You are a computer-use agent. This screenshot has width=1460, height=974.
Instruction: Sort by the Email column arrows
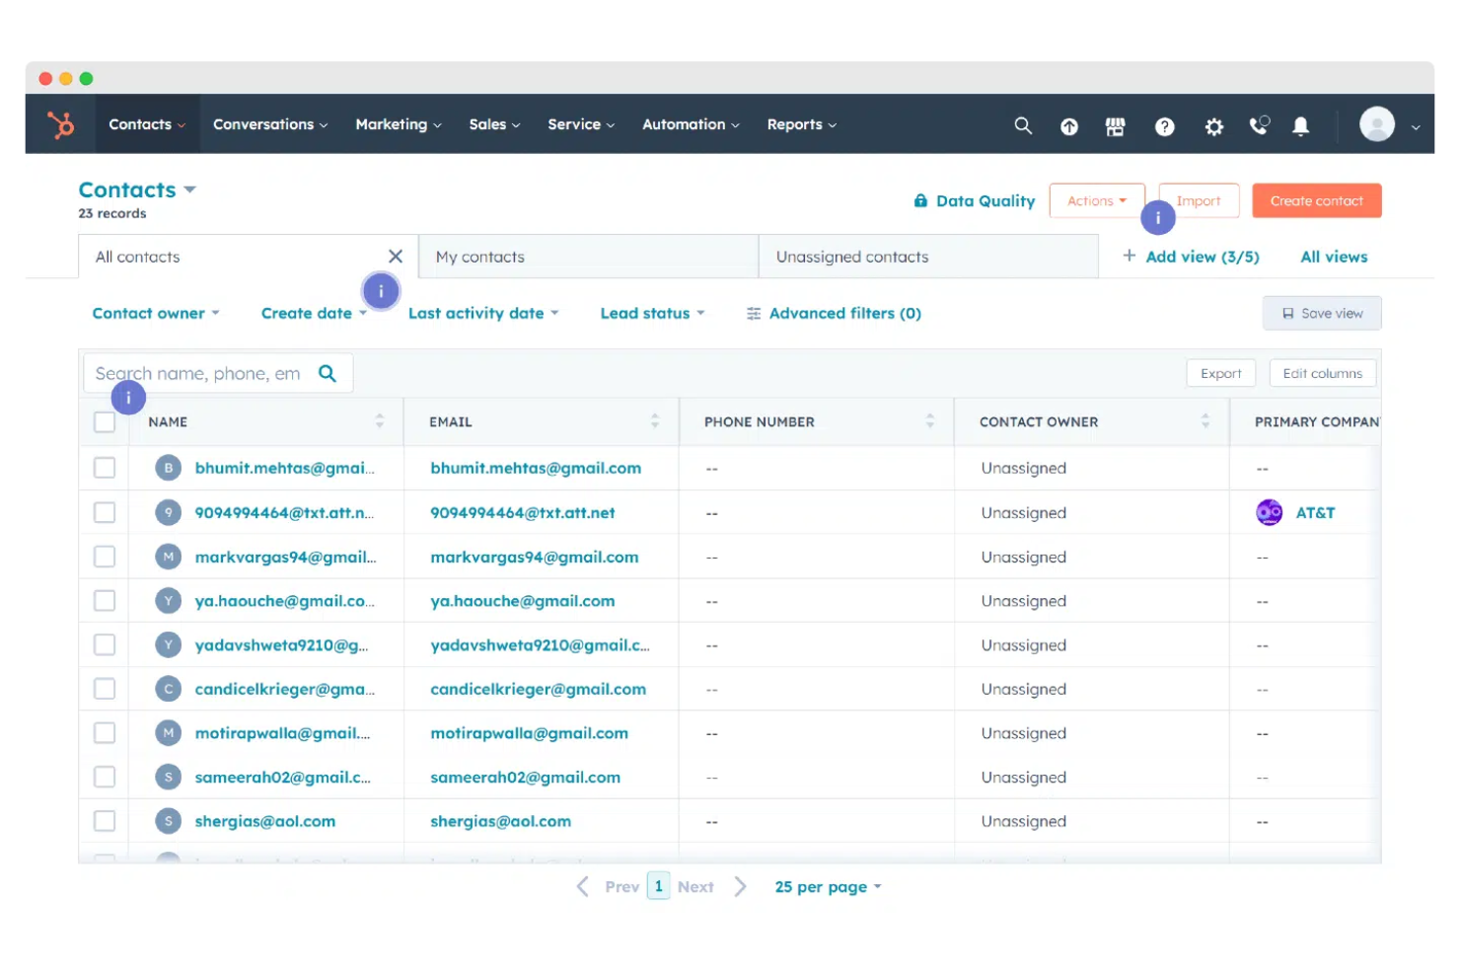[655, 421]
